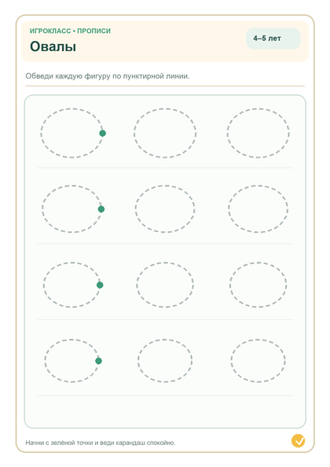Screen dimensions: 330x467
Task: Click the green start dot on first row oval
Action: (102, 134)
